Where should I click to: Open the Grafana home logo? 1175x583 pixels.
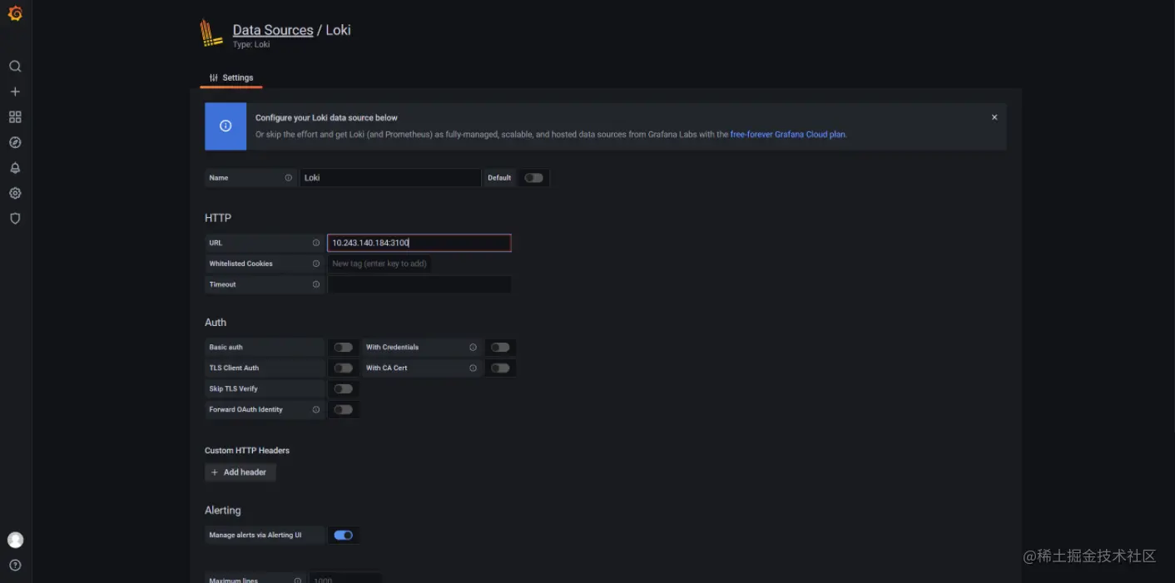click(x=15, y=13)
